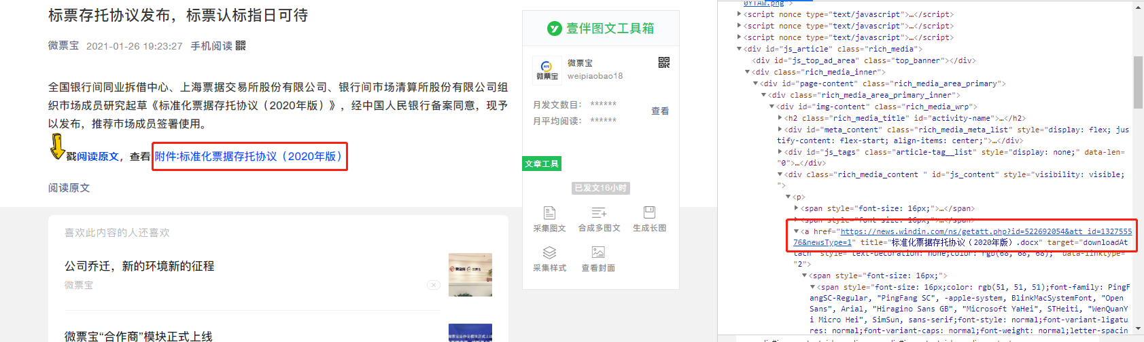Click the 阅读原文 link below the article
Image resolution: width=1144 pixels, height=342 pixels.
pyautogui.click(x=69, y=188)
